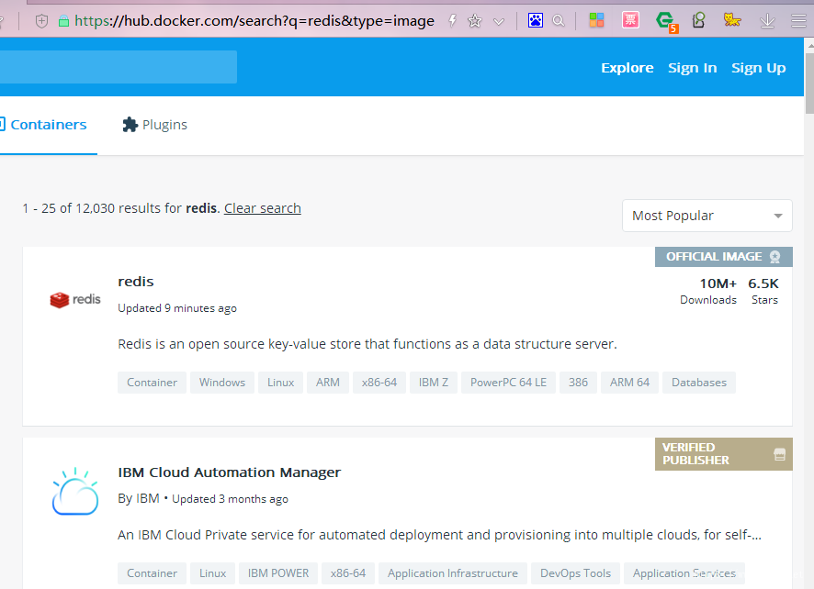This screenshot has width=814, height=589.
Task: Click the IBM Z tag on redis
Action: pyautogui.click(x=434, y=383)
